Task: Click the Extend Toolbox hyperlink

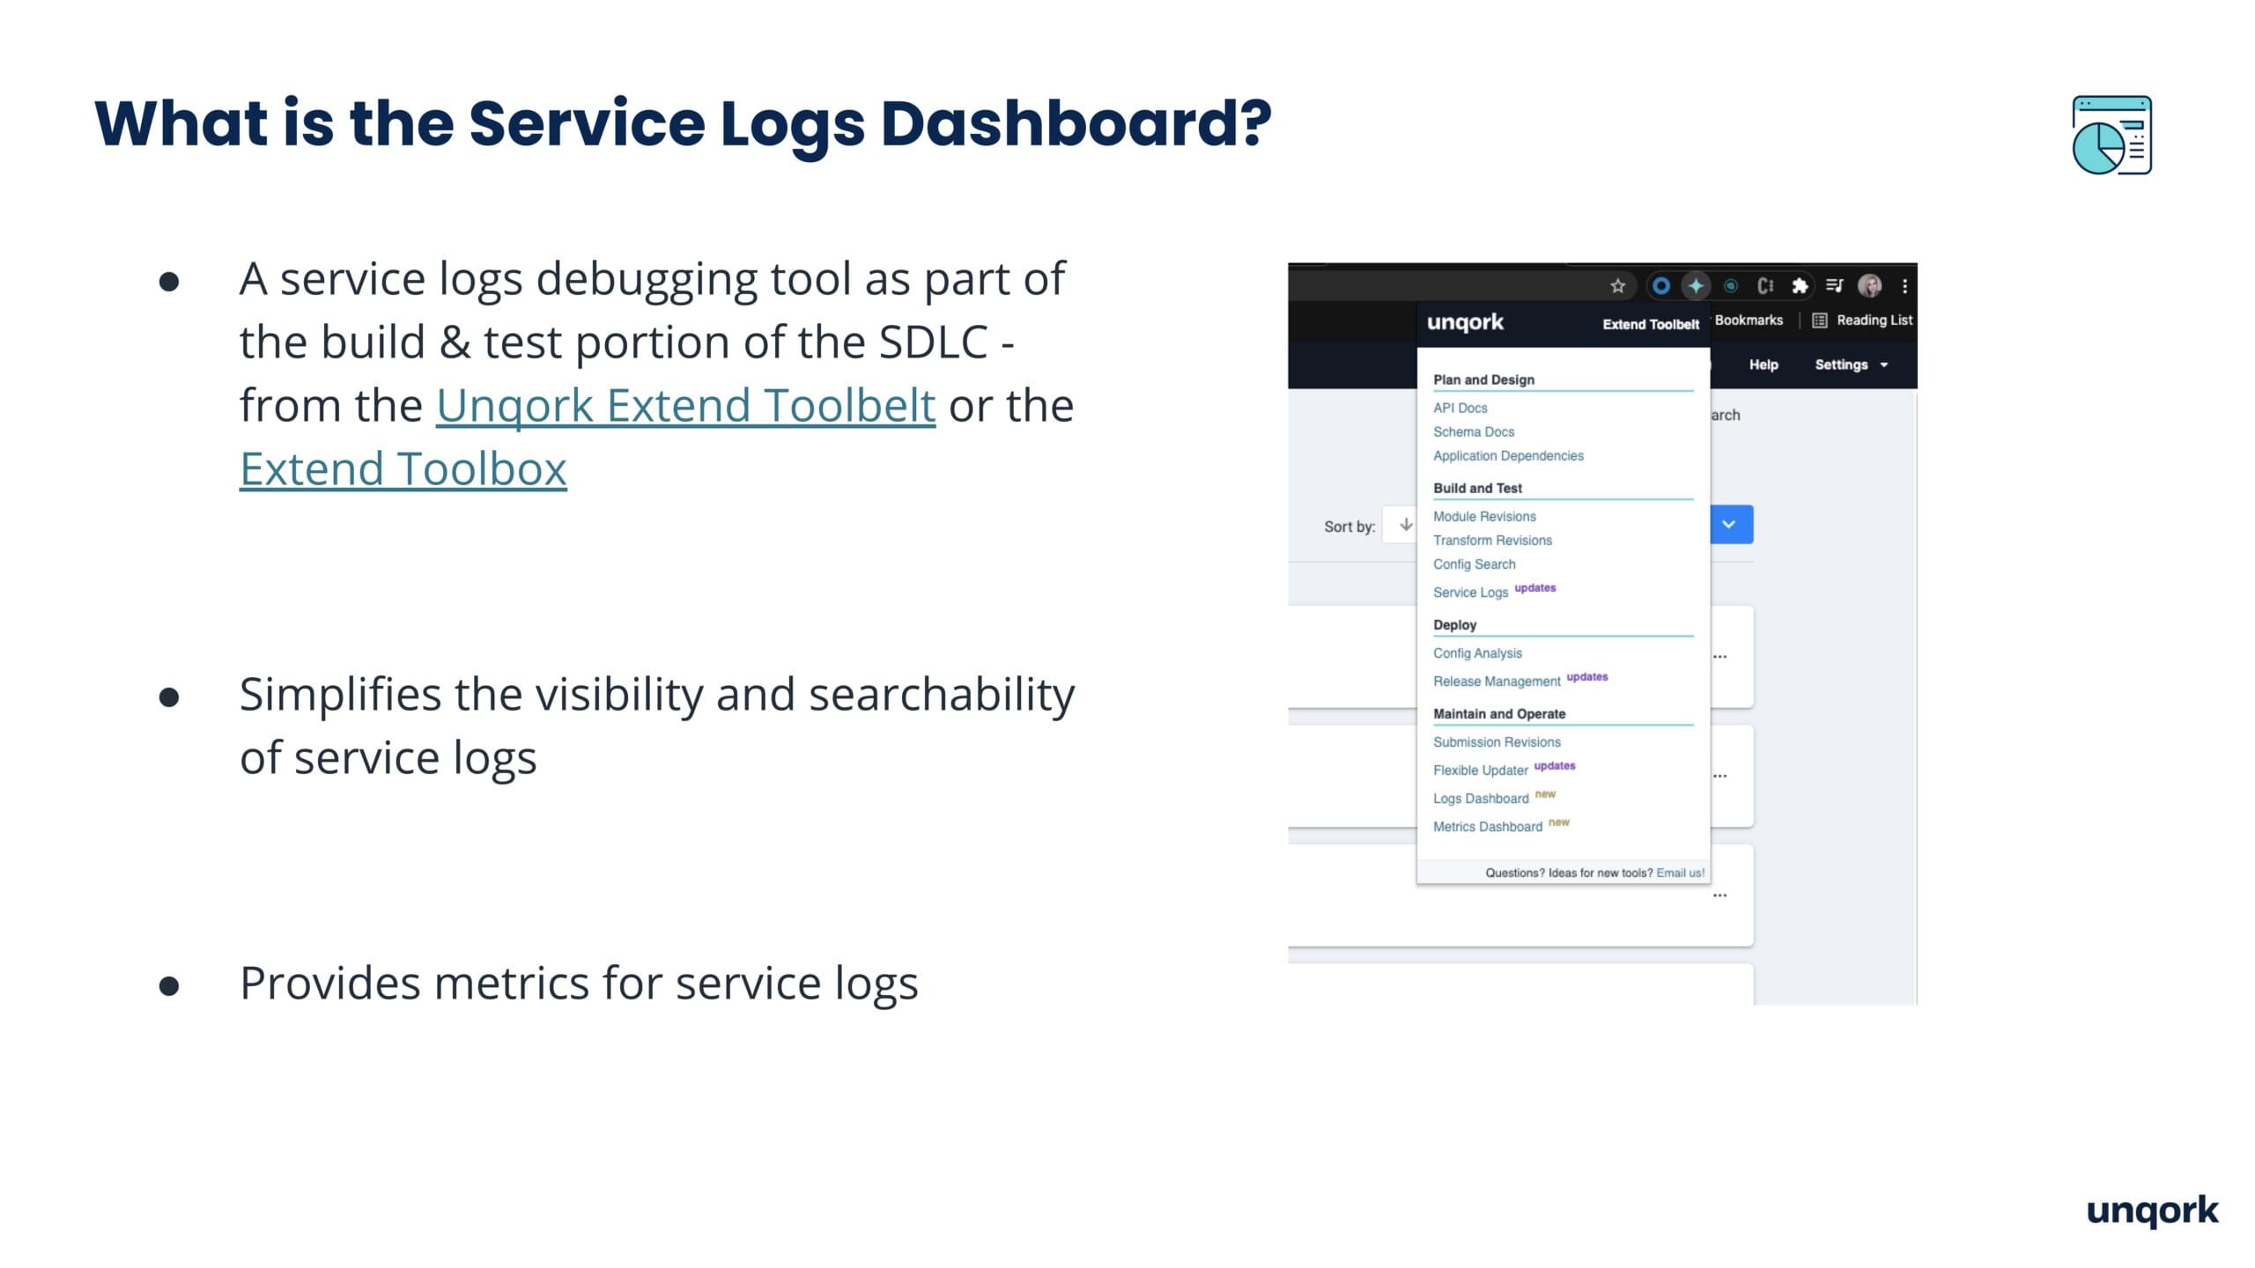Action: tap(403, 469)
